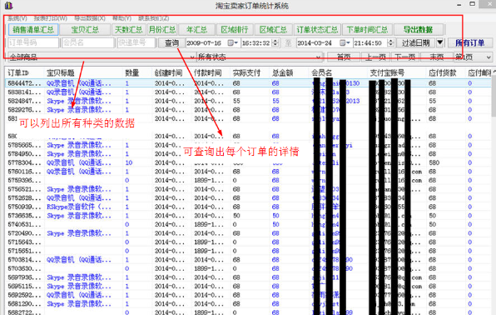Click the 销售清单汇总 button
Screen dimensions: 496x315
(x=33, y=30)
